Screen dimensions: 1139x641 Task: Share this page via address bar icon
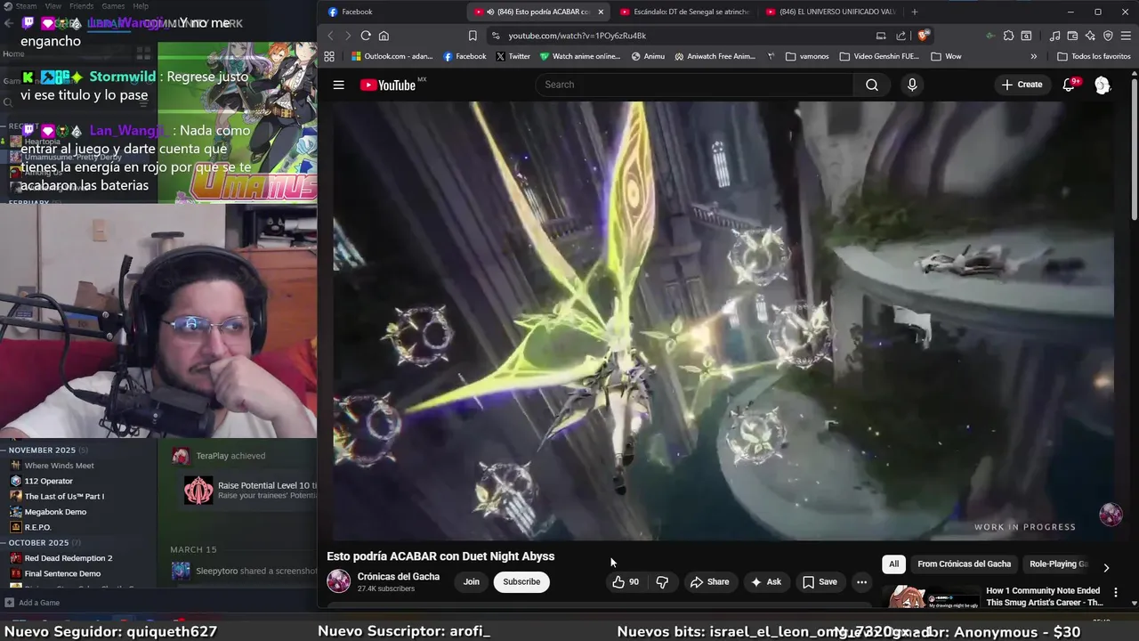901,36
